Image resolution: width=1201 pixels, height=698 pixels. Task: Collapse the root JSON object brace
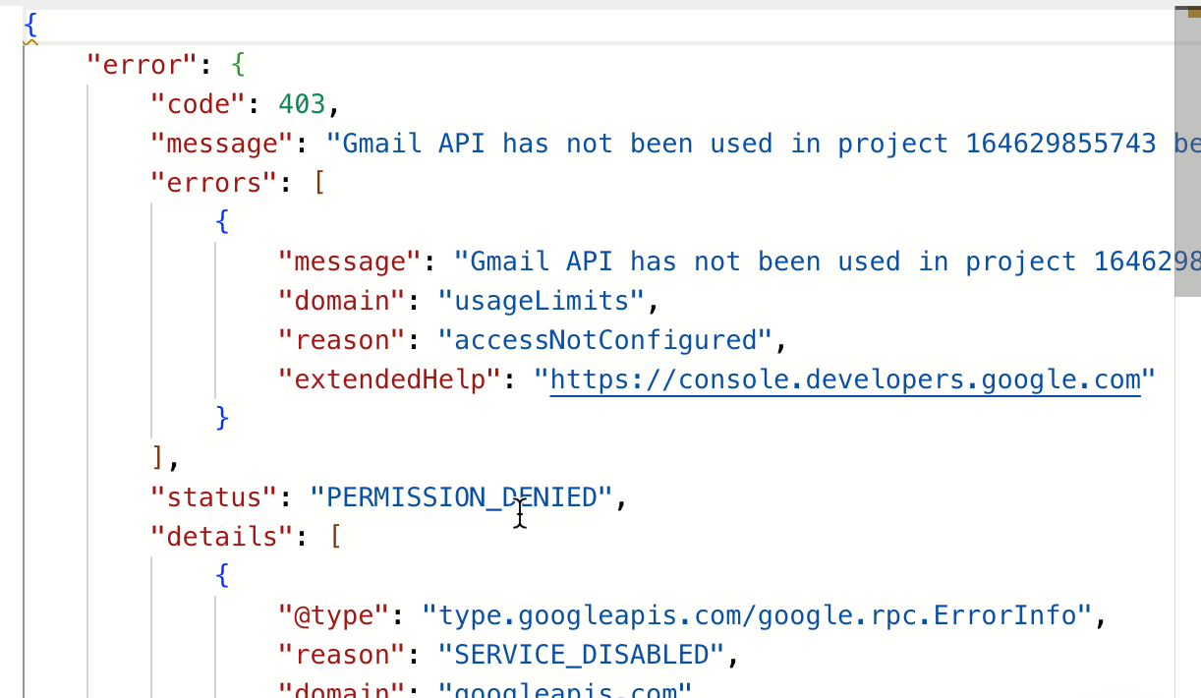click(30, 26)
